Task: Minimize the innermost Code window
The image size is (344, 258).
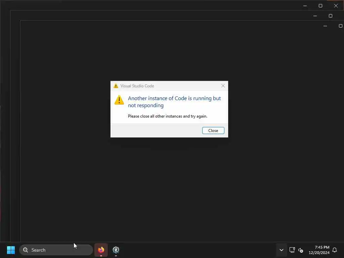Action: point(325,26)
